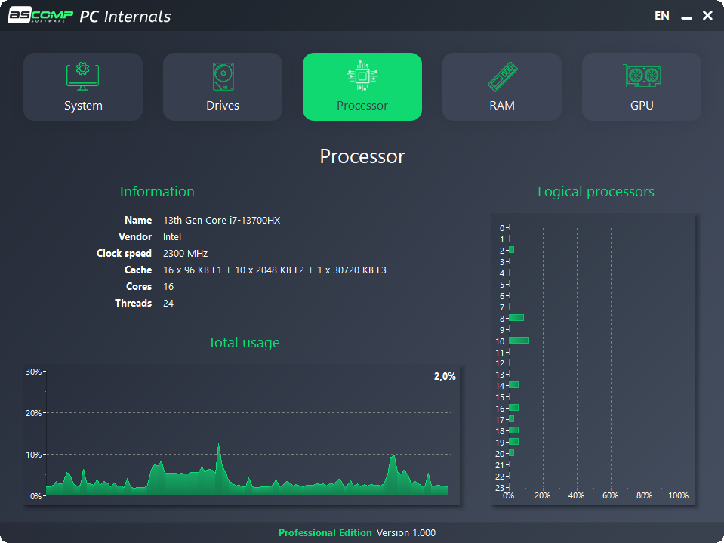Click the usage bar for logical processor 8

point(516,318)
